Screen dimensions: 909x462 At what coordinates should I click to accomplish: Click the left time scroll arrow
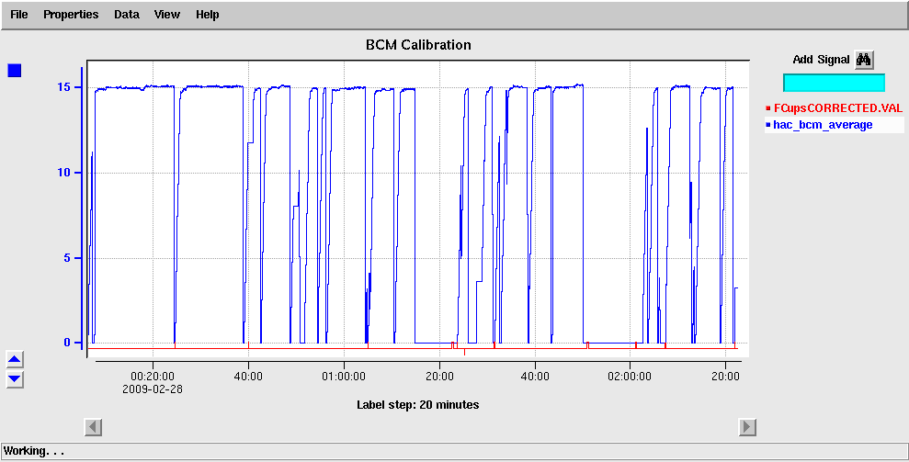94,427
